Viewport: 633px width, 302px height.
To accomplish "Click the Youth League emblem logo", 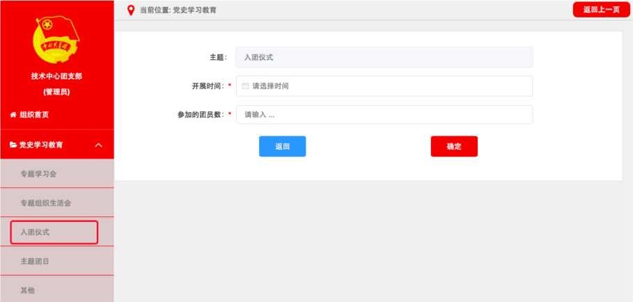I will 56,39.
